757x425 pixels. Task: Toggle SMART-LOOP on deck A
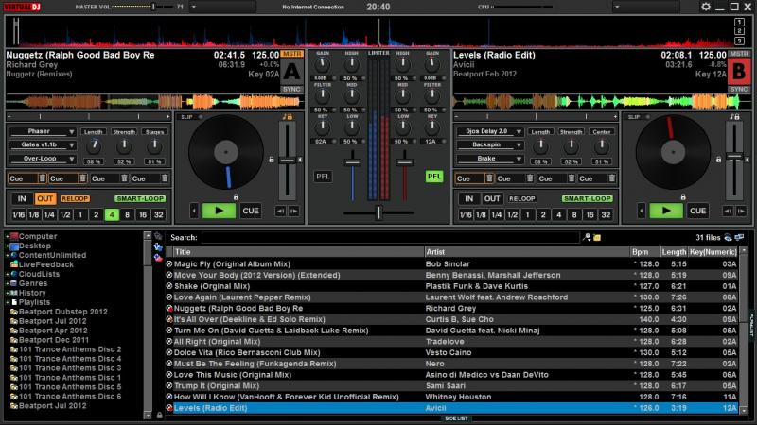pos(139,199)
